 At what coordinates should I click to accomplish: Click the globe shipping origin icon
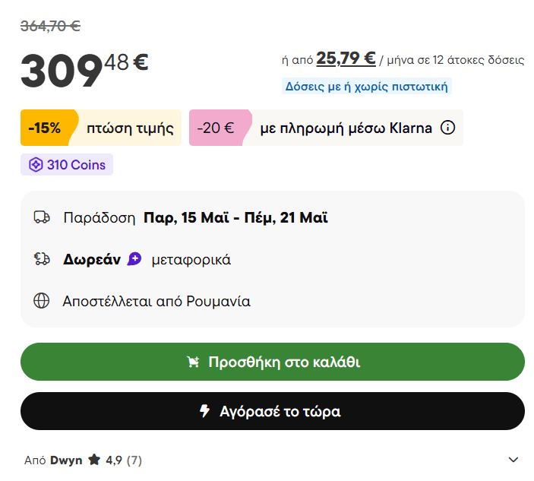[x=42, y=301]
